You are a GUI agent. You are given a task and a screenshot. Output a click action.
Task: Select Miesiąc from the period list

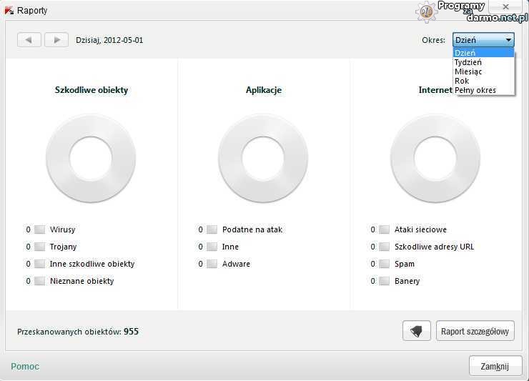(468, 71)
